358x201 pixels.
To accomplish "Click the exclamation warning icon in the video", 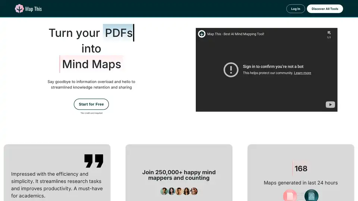I will 231,70.
